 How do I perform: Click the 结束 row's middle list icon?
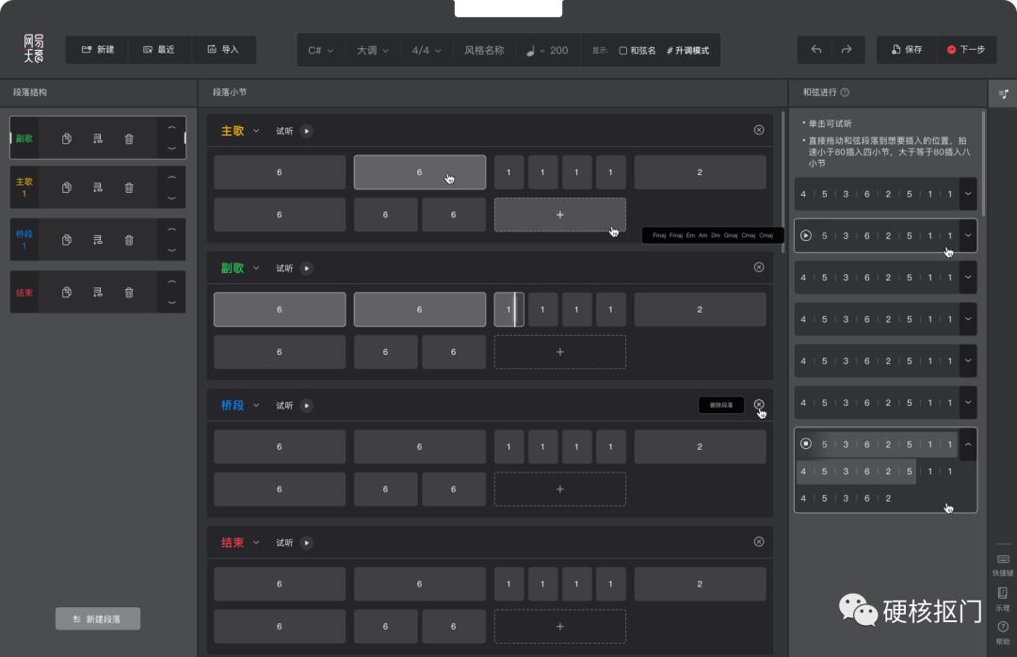(98, 293)
